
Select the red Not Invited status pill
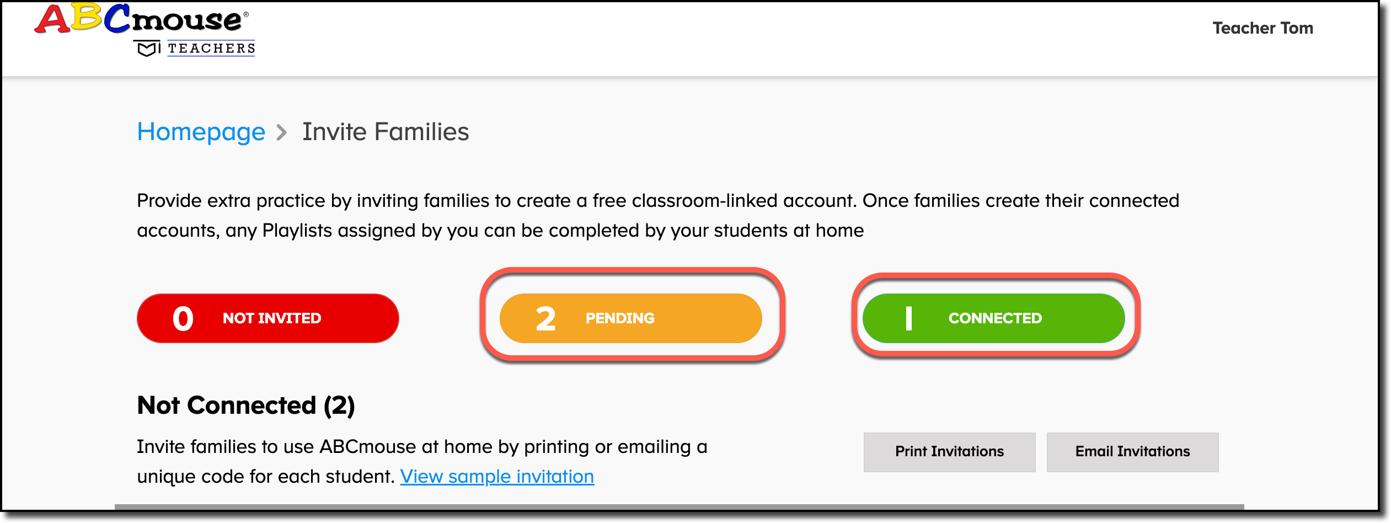(267, 318)
